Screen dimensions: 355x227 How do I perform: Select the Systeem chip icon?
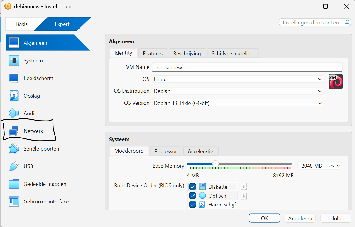pyautogui.click(x=14, y=61)
